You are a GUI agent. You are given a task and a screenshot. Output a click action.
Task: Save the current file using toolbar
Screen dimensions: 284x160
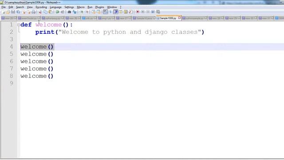point(13,12)
